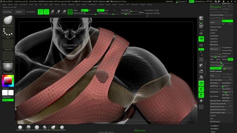Viewport: 237px width, 133px height.
Task: Click the Divide button
Action: point(215,22)
